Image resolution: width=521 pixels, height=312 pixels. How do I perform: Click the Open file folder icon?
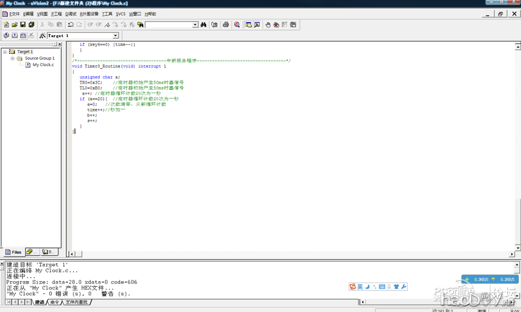[15, 25]
